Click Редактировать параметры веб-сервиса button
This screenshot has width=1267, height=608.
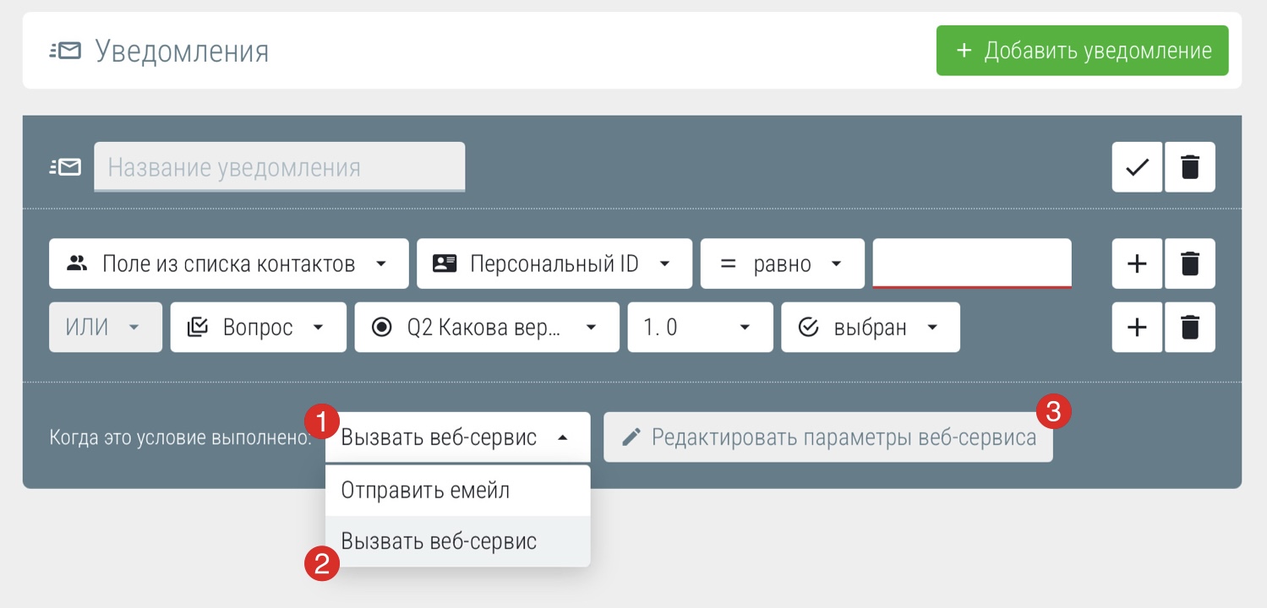click(828, 437)
